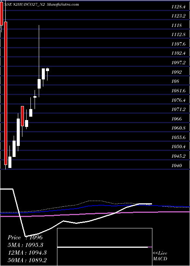Click the 1071.2 price axis label
This screenshot has width=190, height=266.
(179, 109)
